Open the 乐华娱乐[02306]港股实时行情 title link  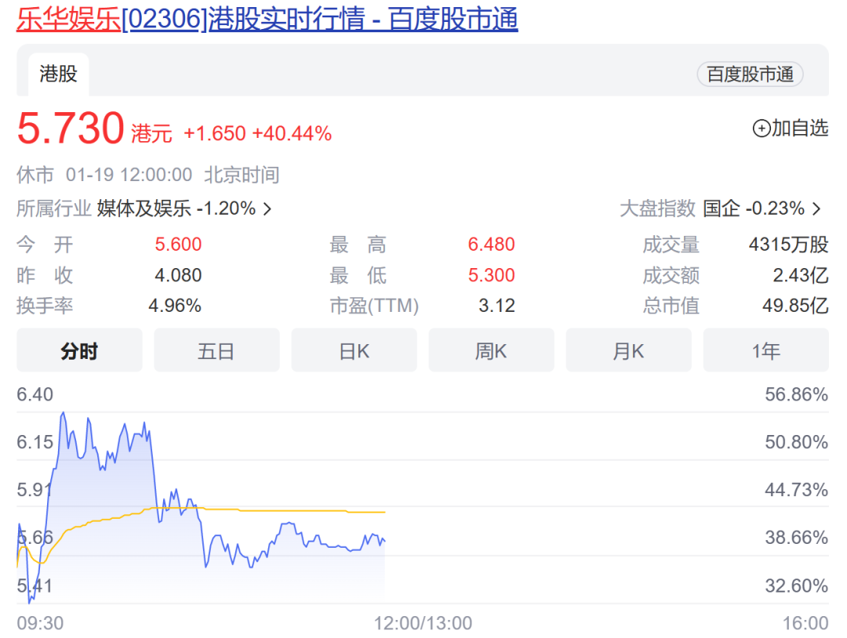267,20
